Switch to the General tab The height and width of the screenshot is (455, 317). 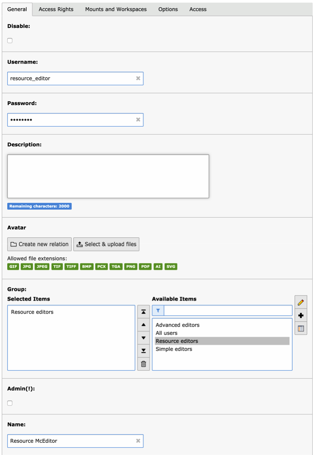click(17, 9)
